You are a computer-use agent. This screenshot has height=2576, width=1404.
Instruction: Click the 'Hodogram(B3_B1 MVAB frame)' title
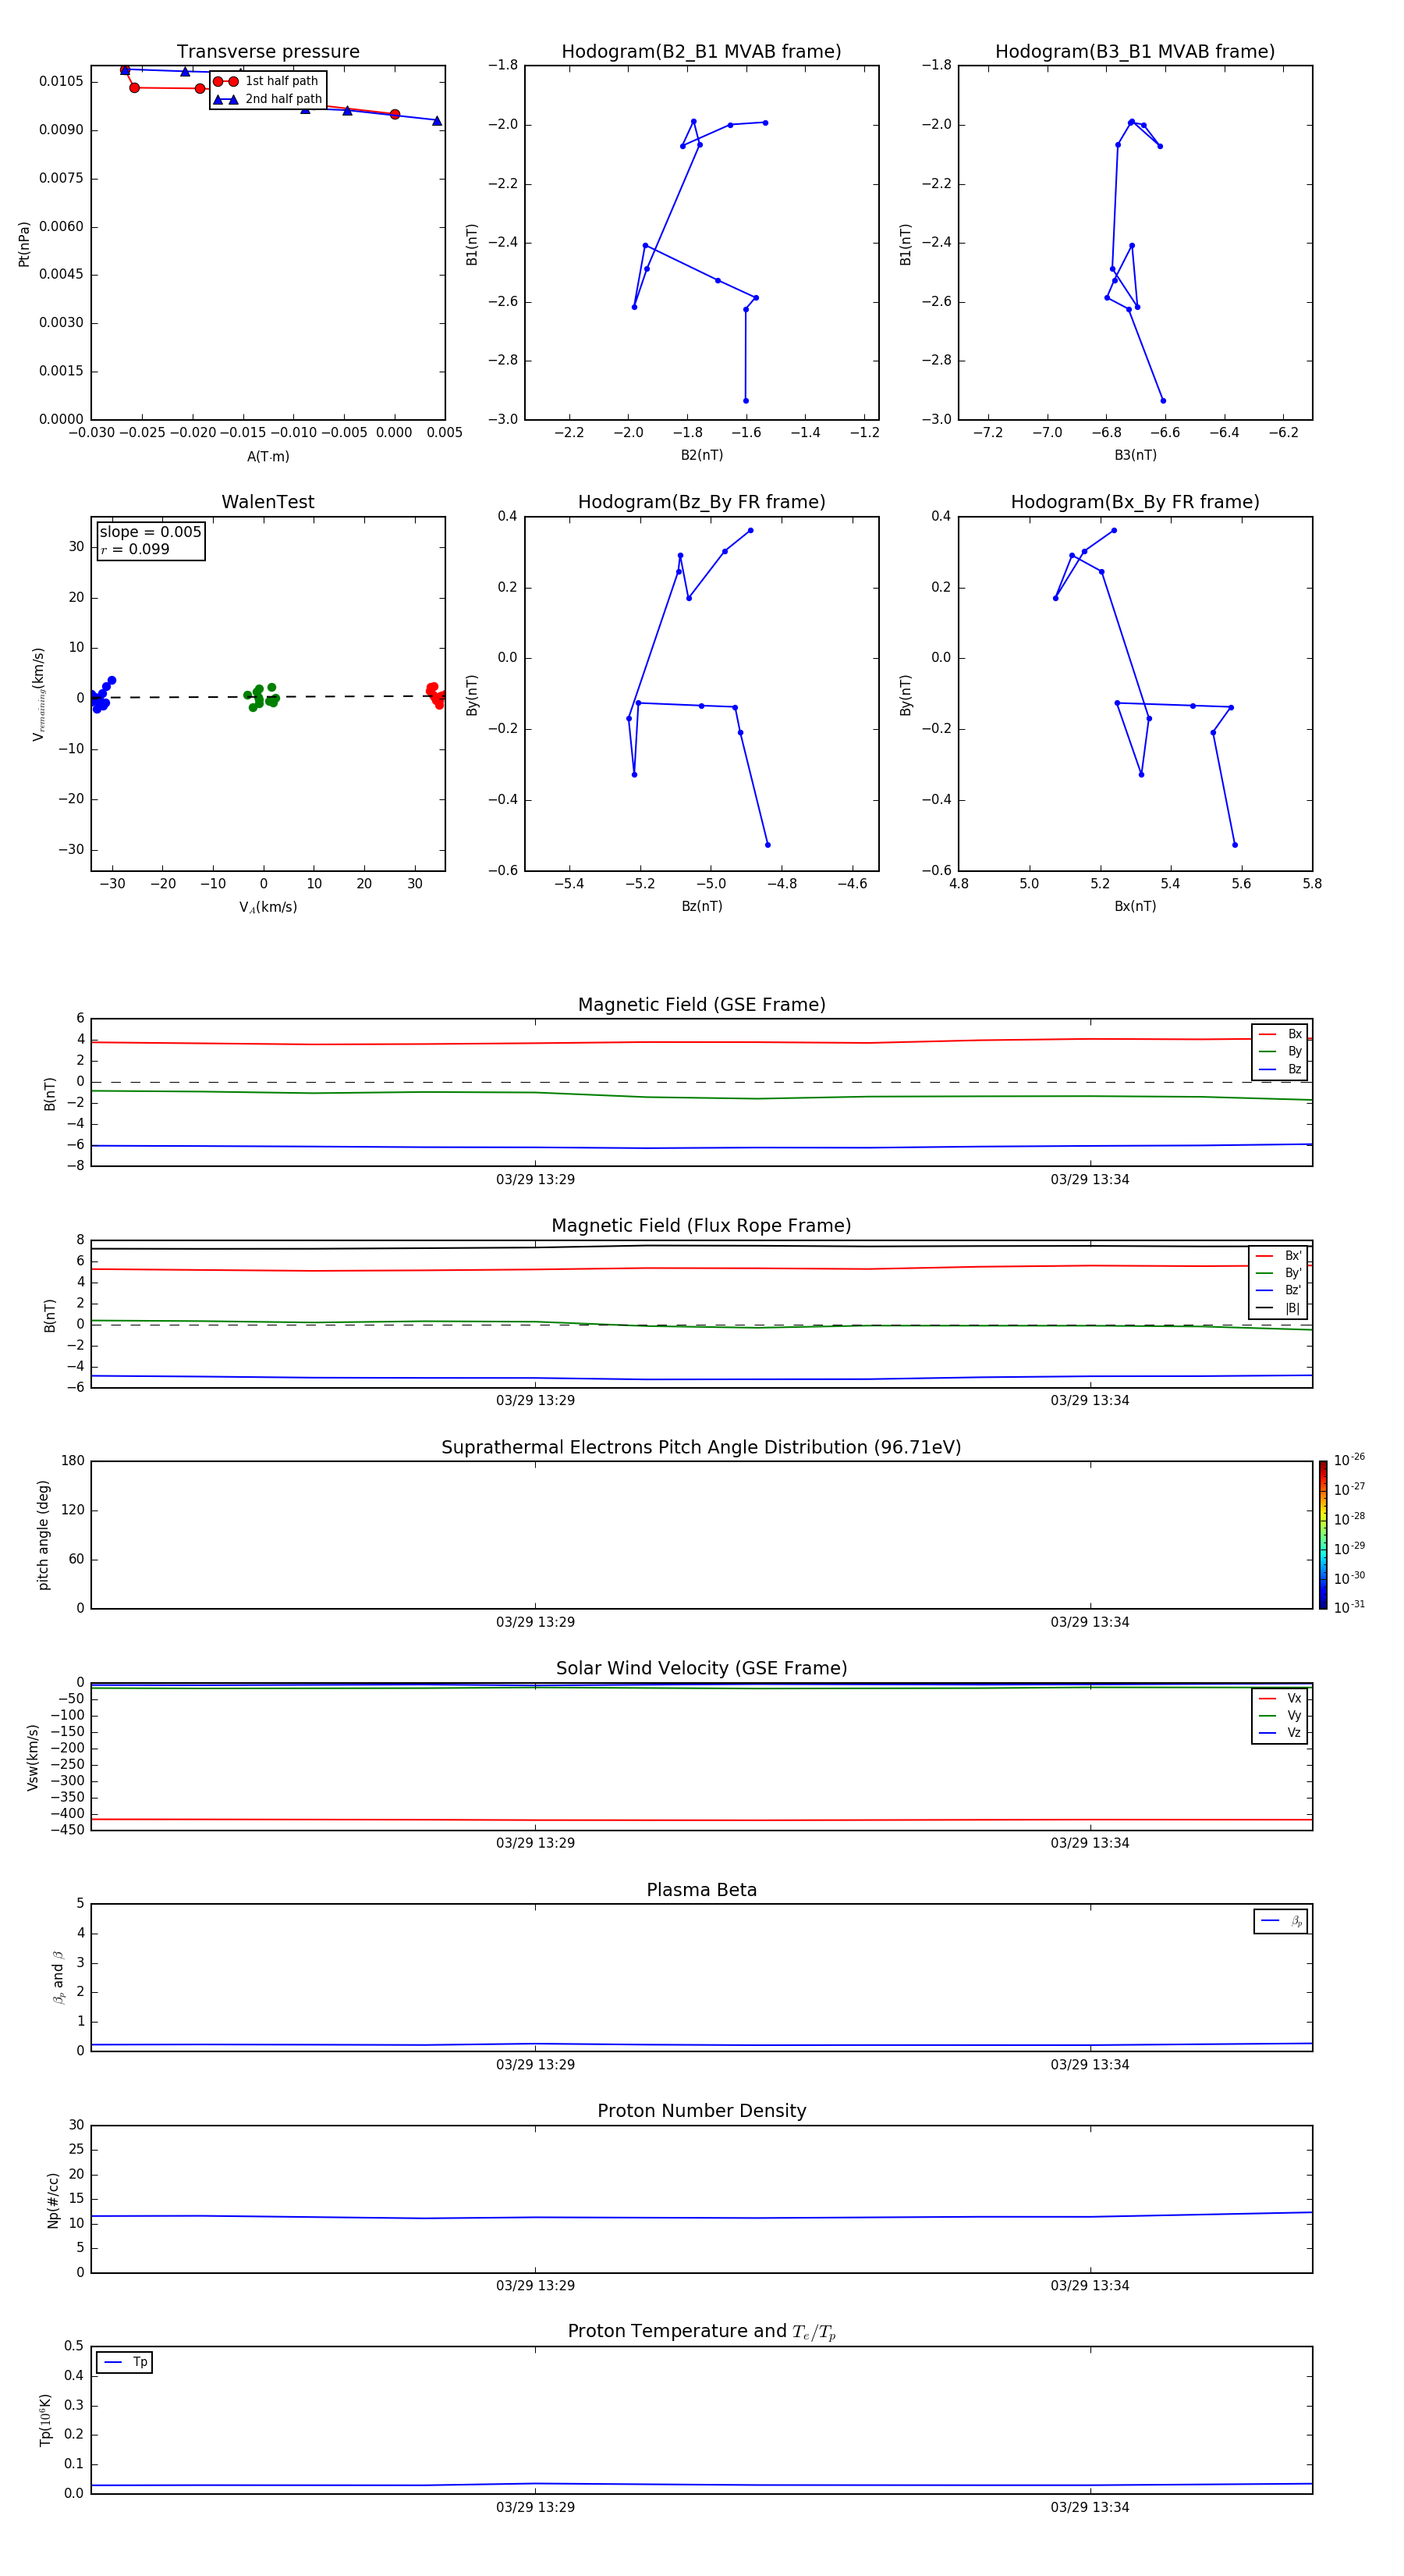(1135, 52)
